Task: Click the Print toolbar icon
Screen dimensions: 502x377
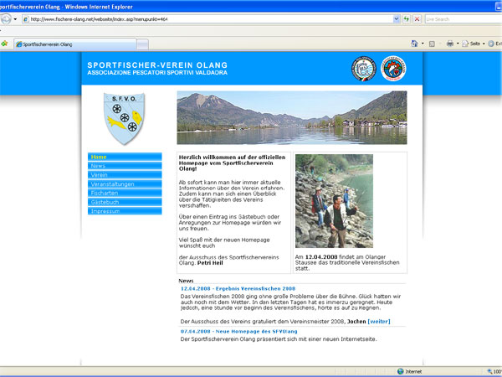Action: [450, 44]
